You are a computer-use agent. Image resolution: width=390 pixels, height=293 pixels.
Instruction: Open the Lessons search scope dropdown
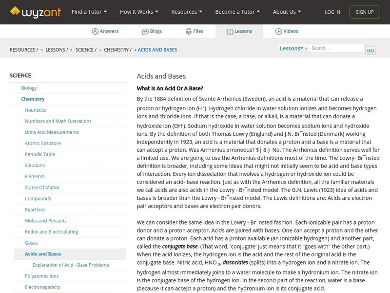click(x=291, y=48)
